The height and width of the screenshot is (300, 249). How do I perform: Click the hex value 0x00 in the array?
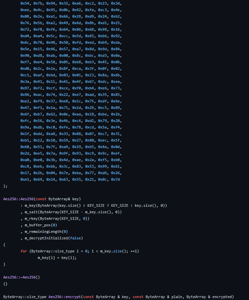[63, 55]
